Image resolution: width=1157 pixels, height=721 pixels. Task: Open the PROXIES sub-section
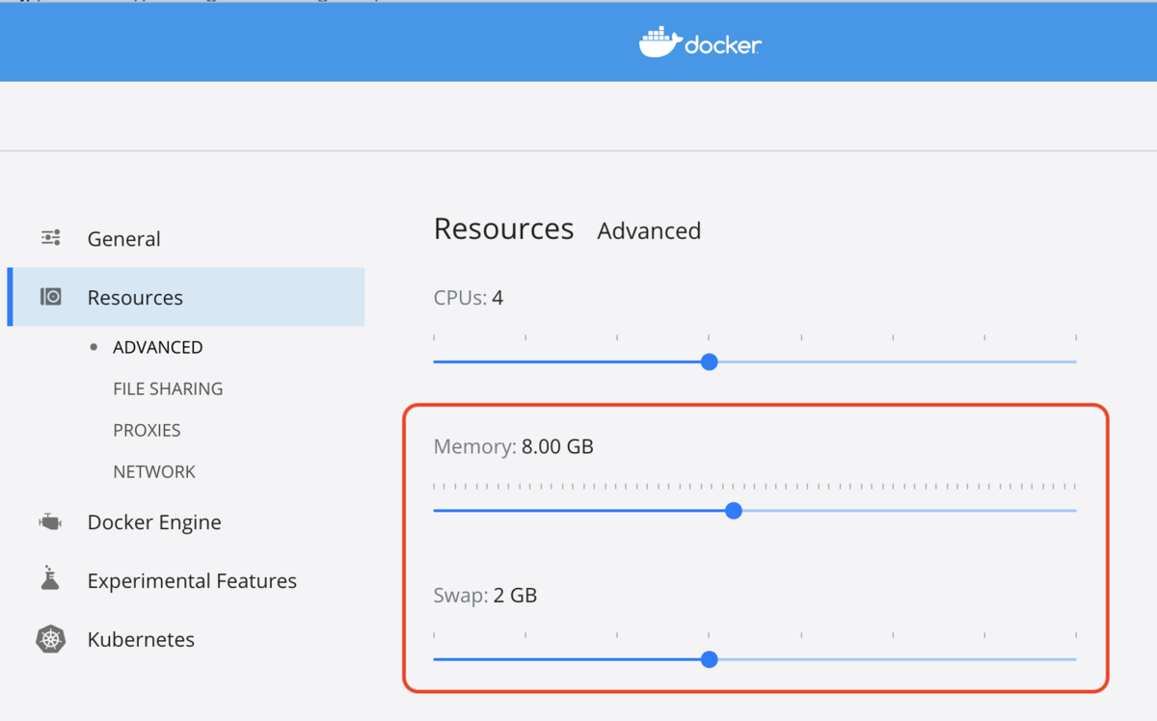click(147, 430)
